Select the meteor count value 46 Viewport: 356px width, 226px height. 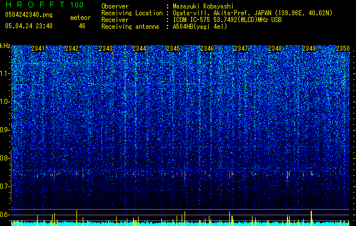coord(82,26)
